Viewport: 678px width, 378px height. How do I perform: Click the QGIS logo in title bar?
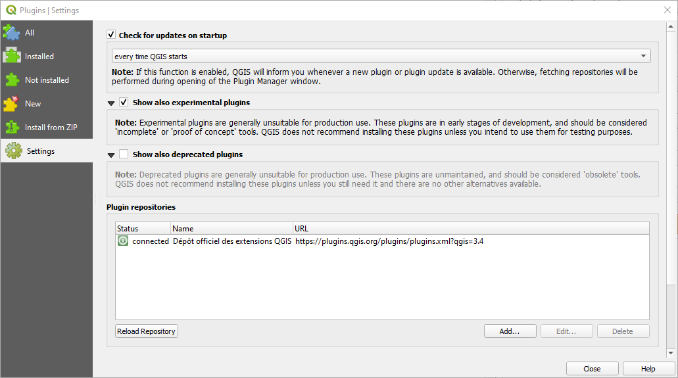[11, 10]
